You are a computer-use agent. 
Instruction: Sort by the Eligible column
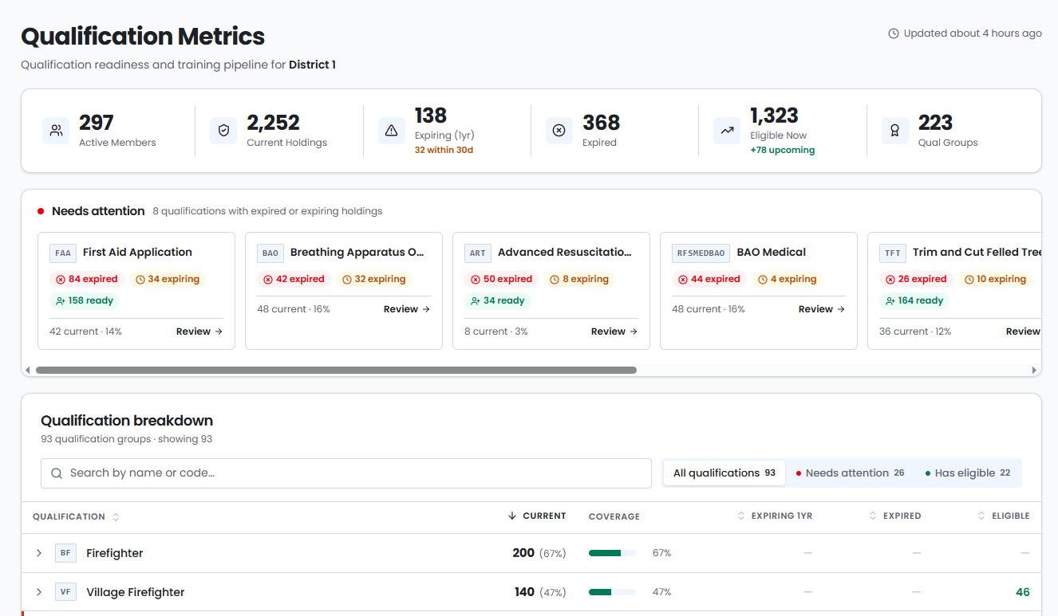(1004, 516)
